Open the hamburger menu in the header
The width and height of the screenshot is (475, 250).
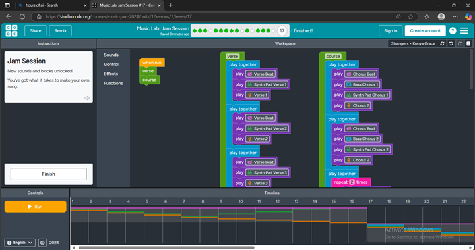[x=464, y=30]
